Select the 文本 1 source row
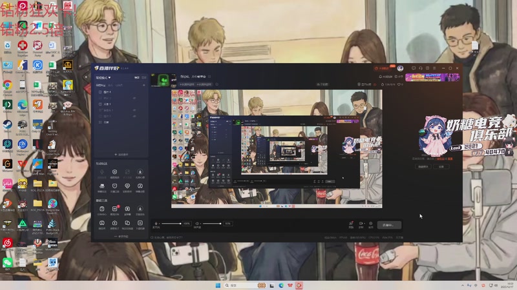517x290 pixels. pyautogui.click(x=120, y=104)
